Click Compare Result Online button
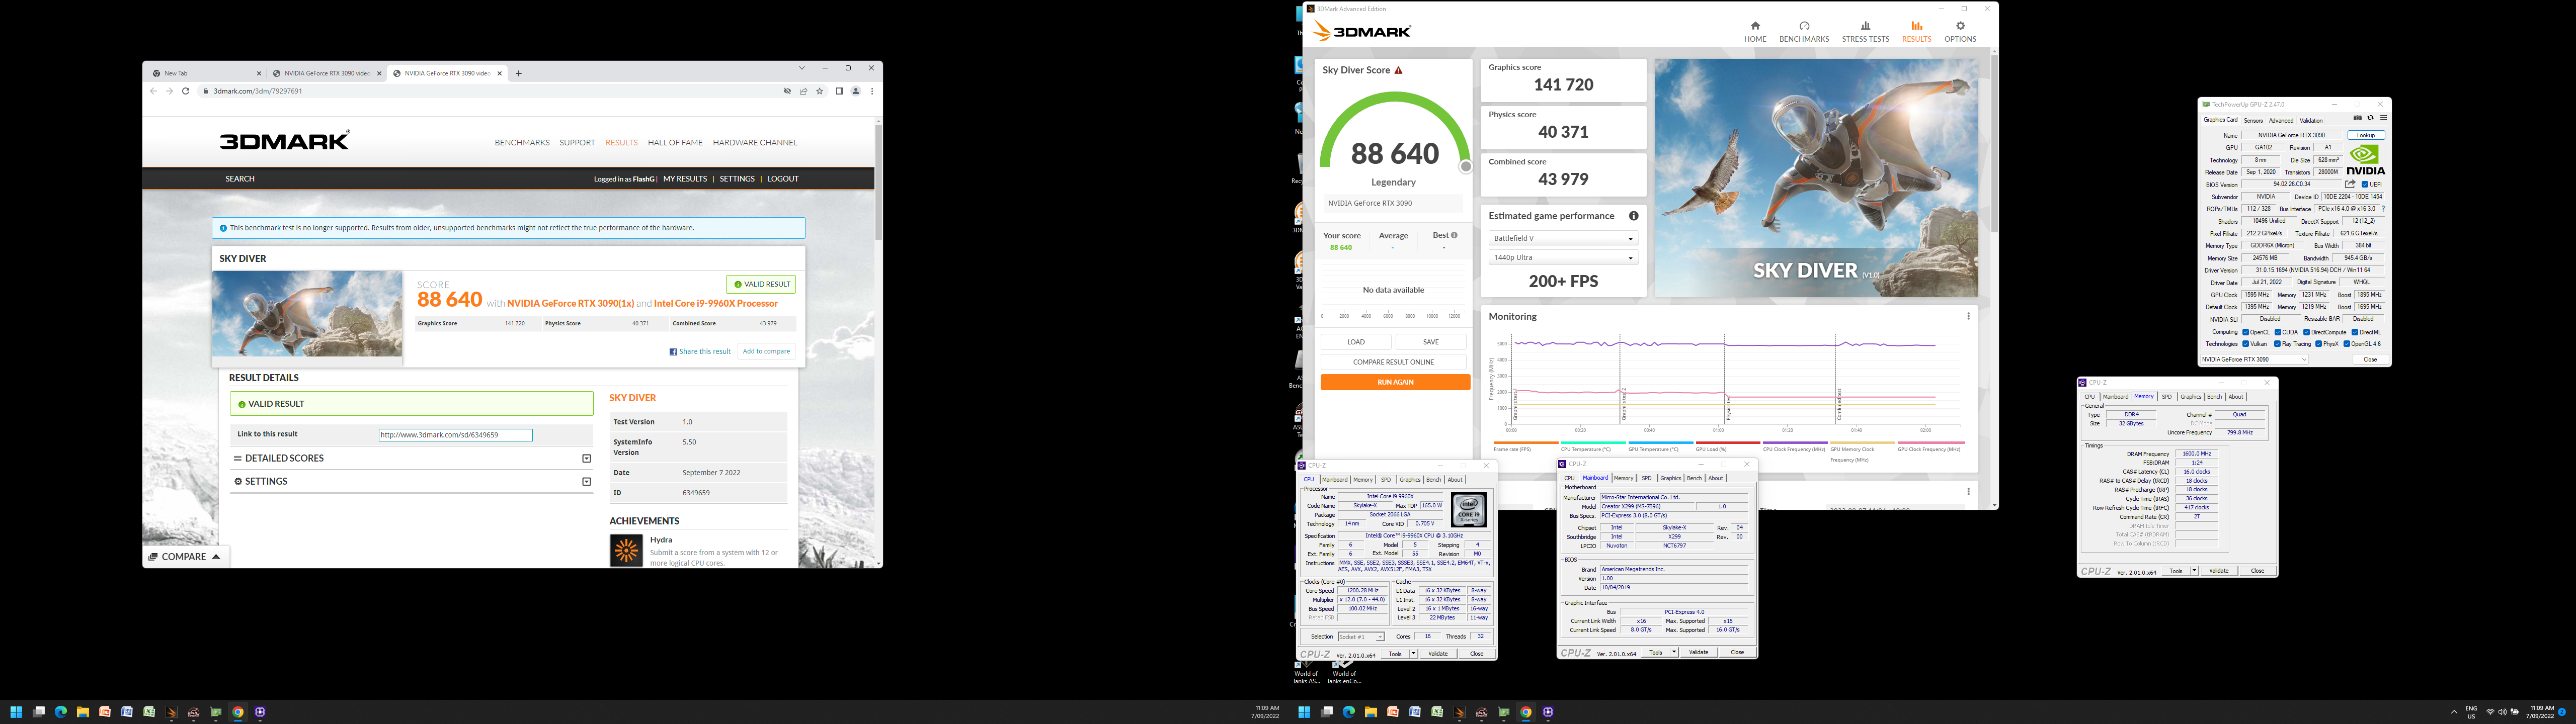Image resolution: width=2576 pixels, height=724 pixels. (1393, 362)
